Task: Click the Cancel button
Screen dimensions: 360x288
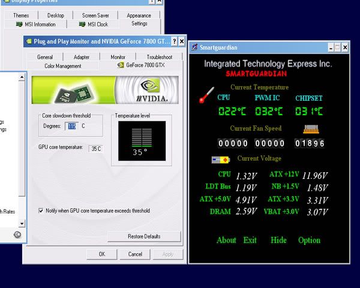Action: (x=135, y=254)
